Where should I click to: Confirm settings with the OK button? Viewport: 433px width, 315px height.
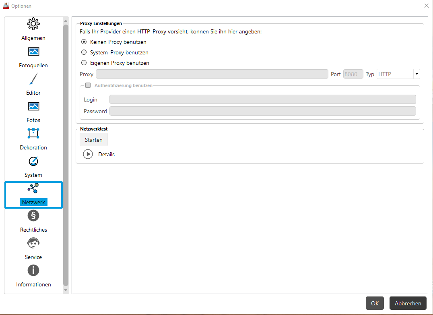375,303
